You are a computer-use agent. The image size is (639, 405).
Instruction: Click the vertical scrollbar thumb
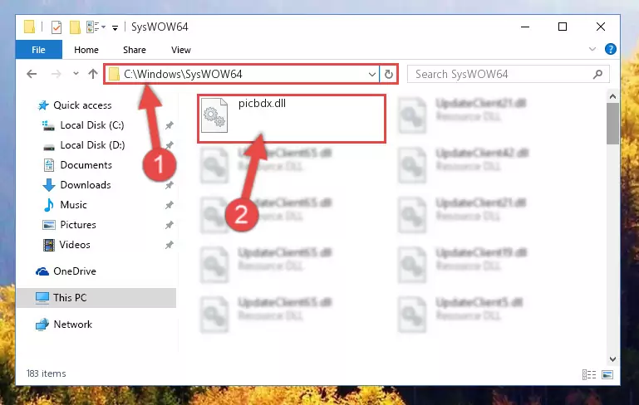point(612,124)
